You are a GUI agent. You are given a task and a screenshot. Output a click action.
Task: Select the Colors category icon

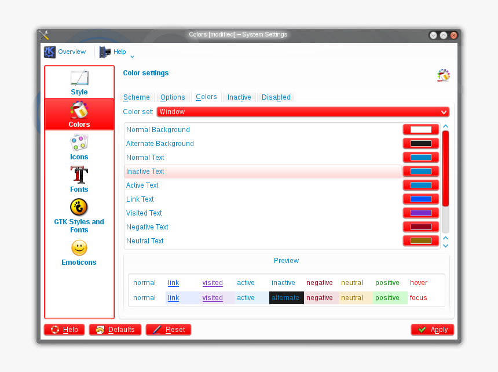(x=79, y=110)
